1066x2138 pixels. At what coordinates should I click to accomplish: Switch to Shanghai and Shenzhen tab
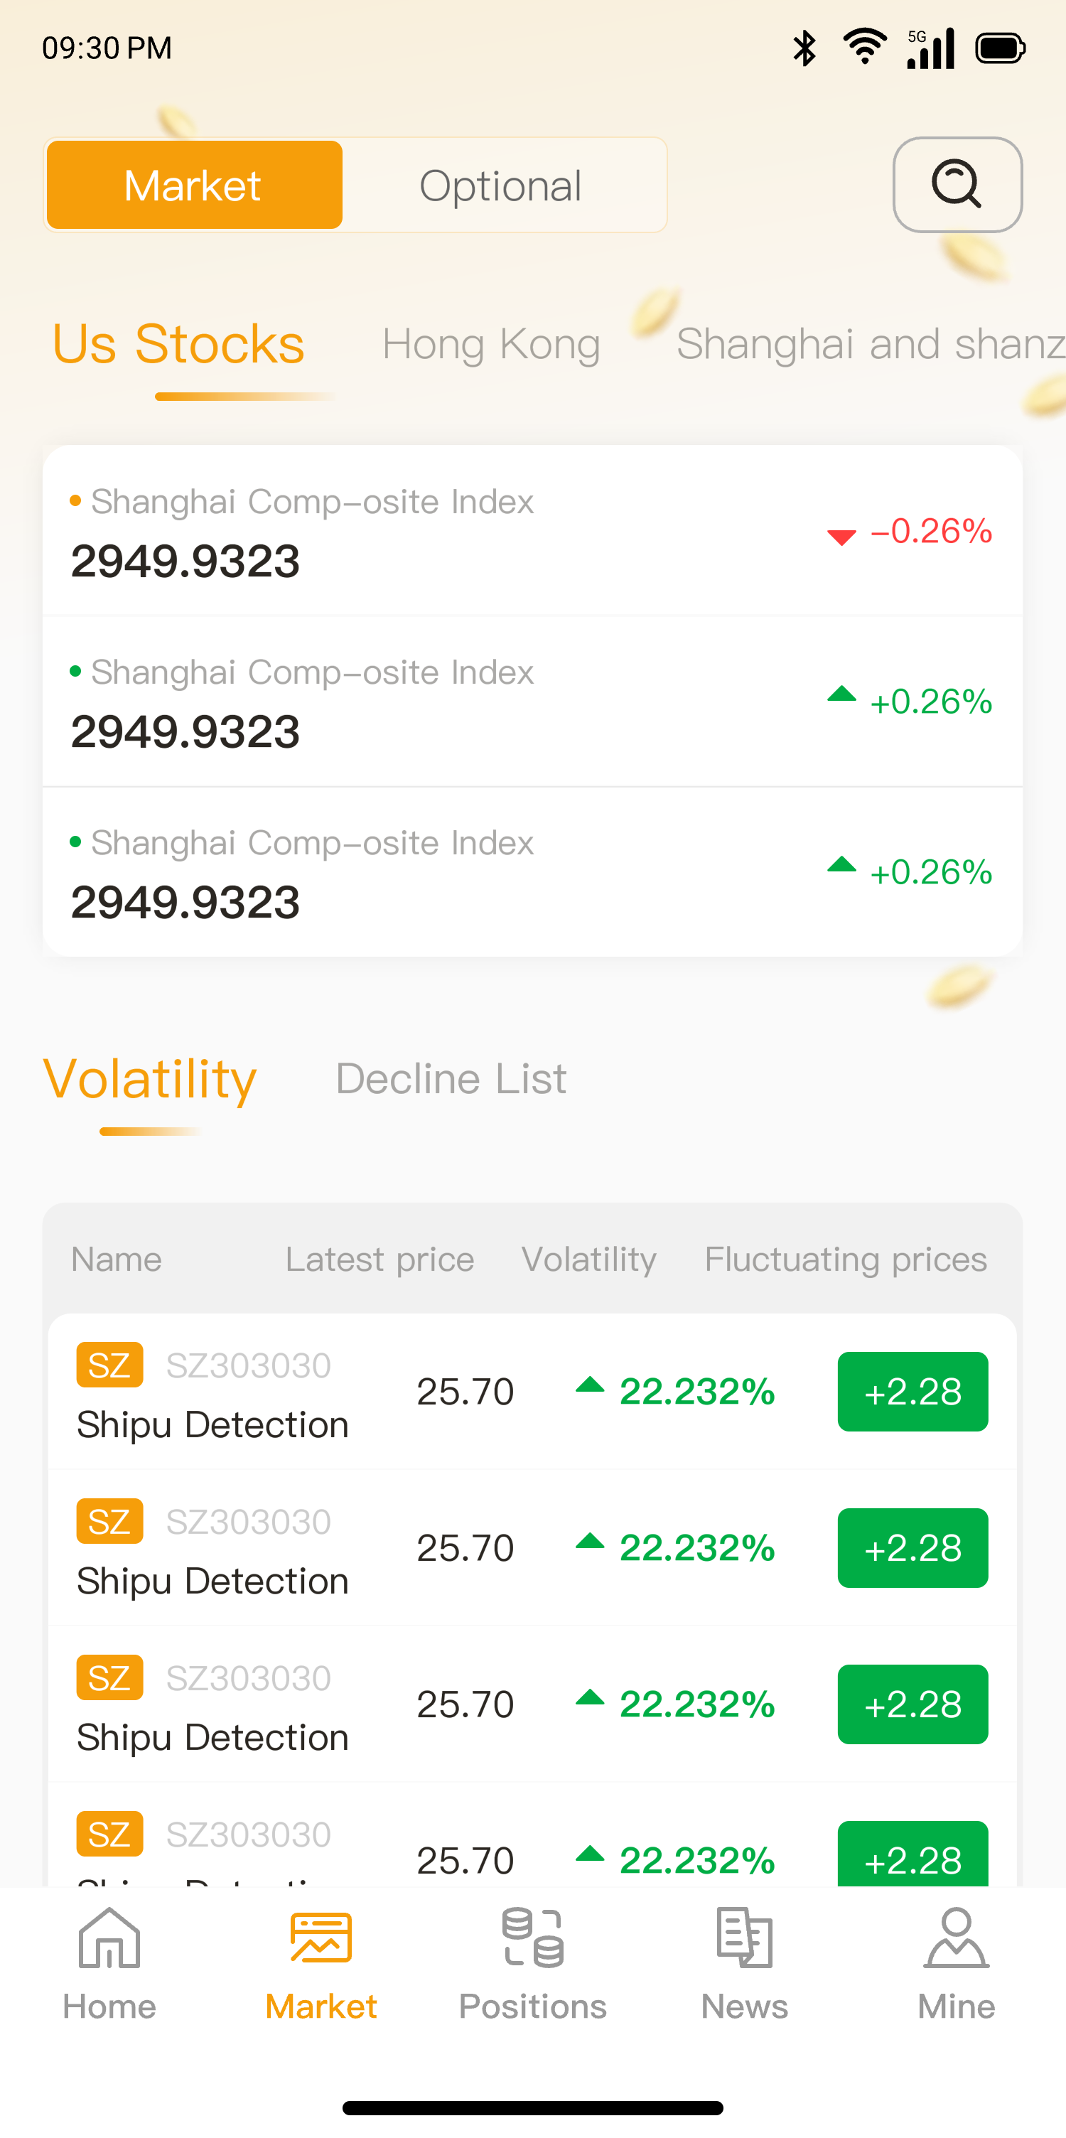point(869,345)
